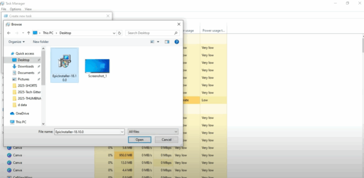Screen dimensions: 364x178
Task: Click the Open button
Action: tap(139, 140)
